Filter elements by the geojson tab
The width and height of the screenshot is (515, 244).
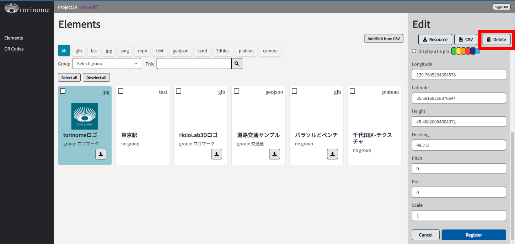181,51
